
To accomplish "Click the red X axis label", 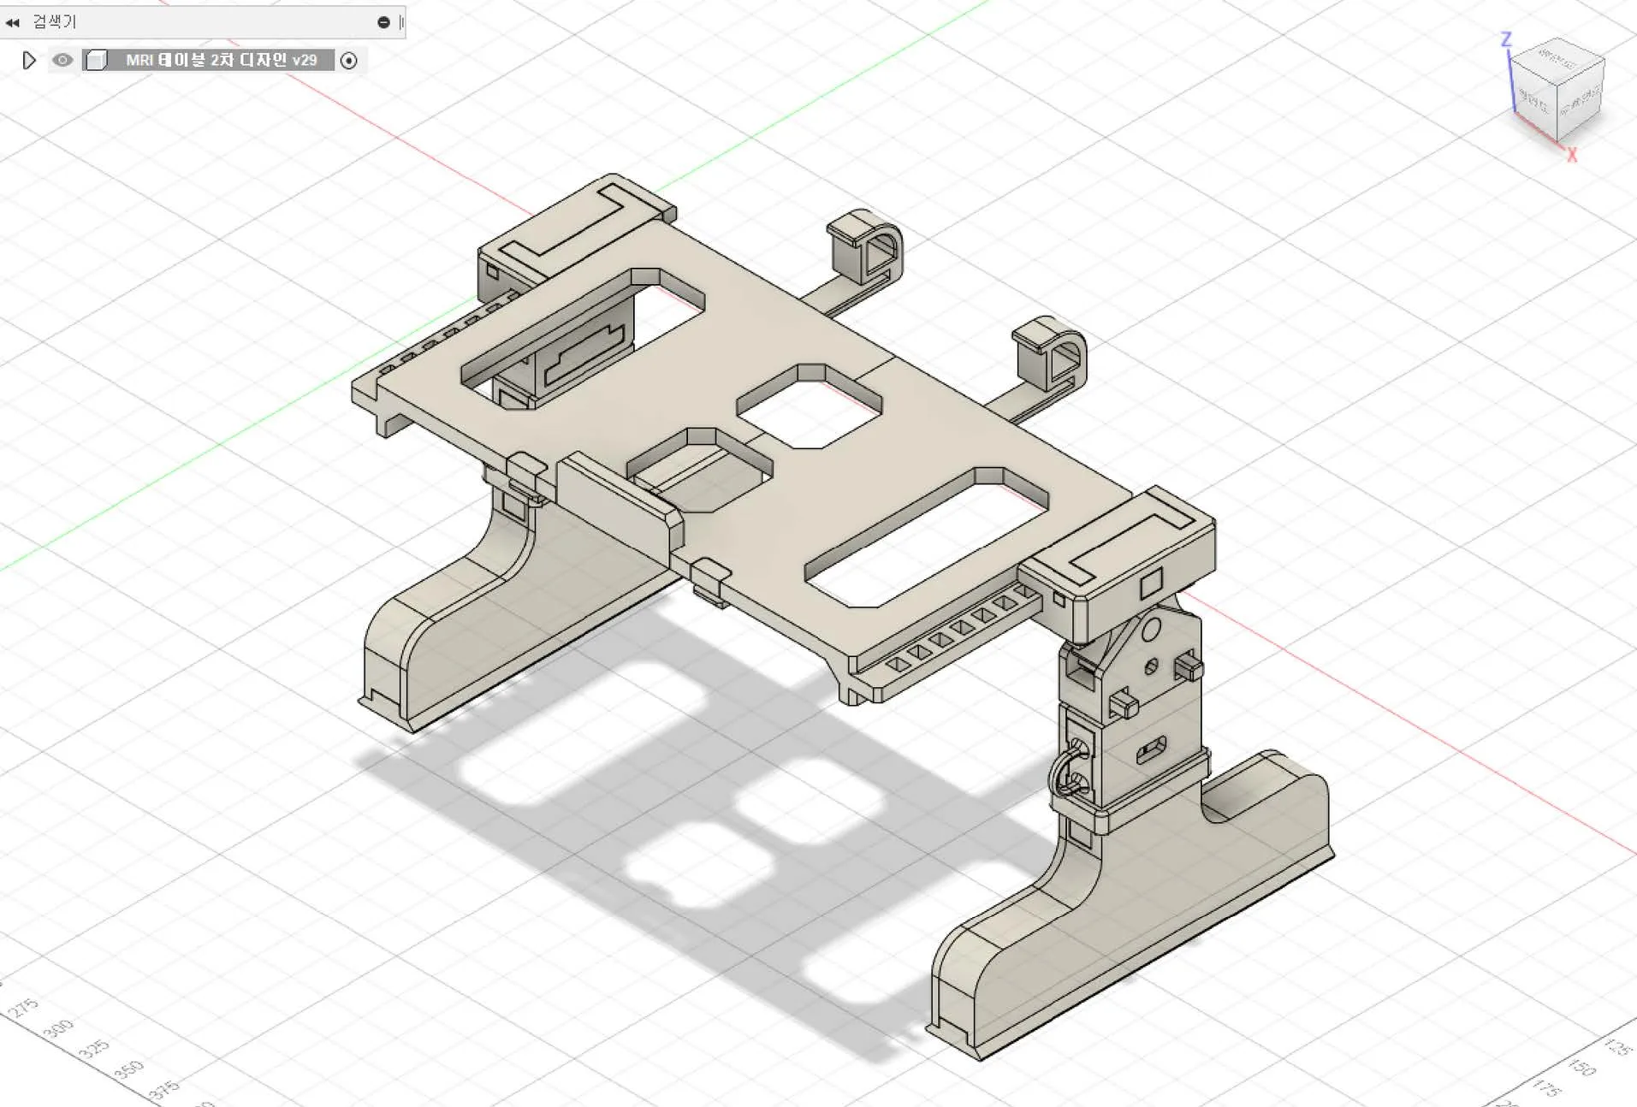I will click(x=1571, y=156).
